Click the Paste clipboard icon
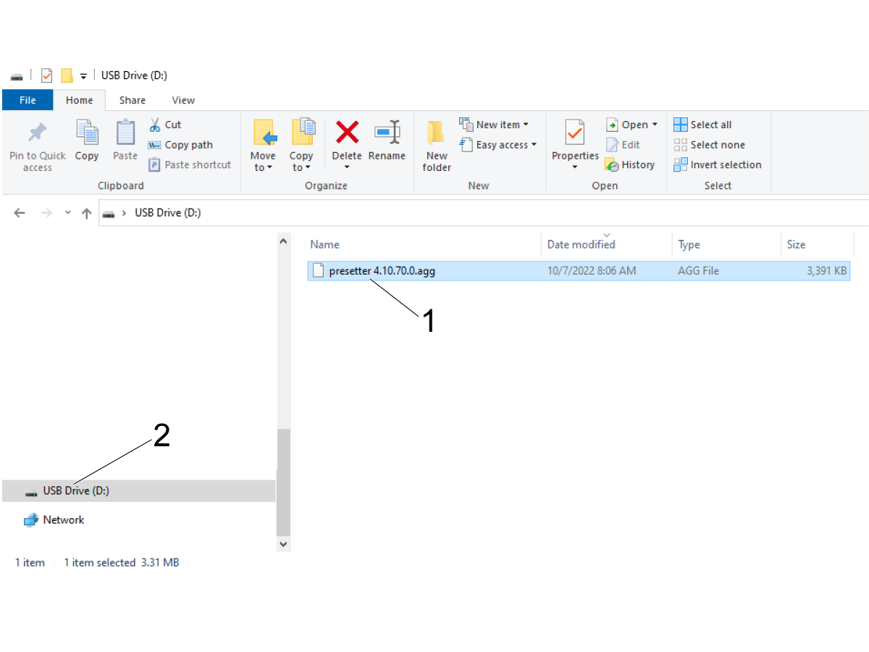The height and width of the screenshot is (652, 869). [125, 133]
